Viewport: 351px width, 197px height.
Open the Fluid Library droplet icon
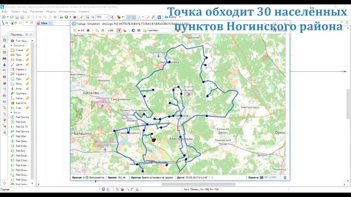(4, 65)
